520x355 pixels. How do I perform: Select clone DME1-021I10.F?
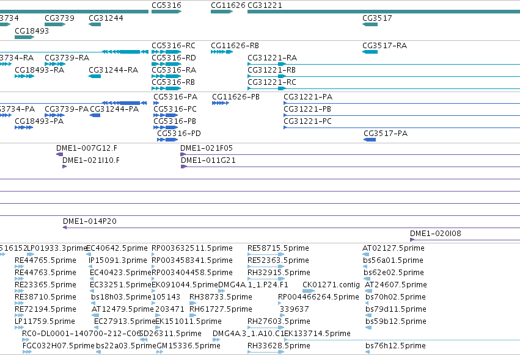click(x=91, y=160)
